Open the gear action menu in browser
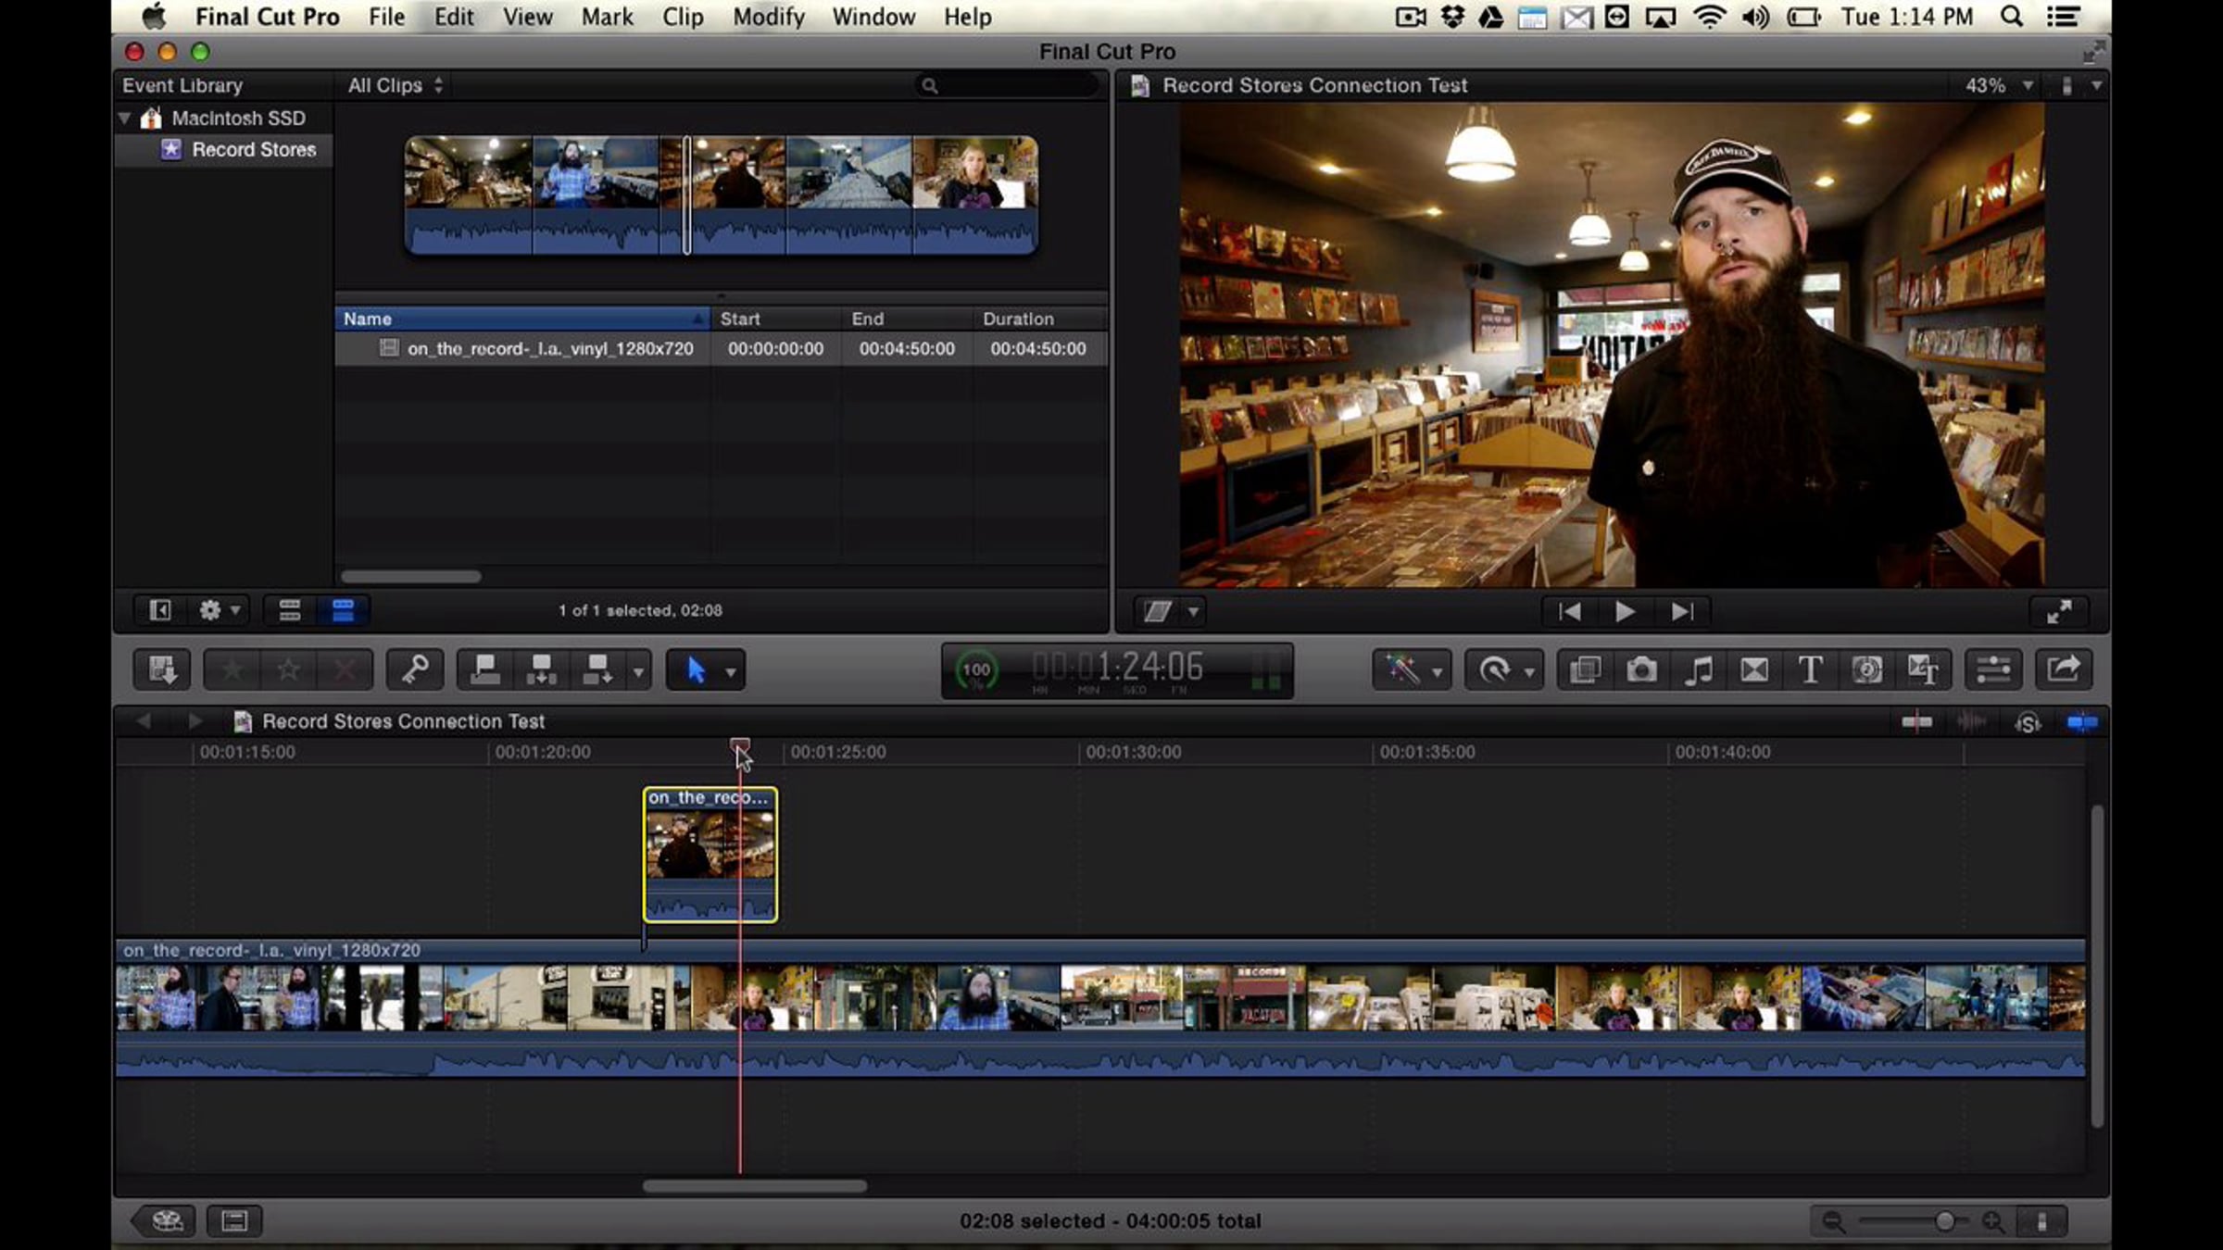 pyautogui.click(x=219, y=610)
